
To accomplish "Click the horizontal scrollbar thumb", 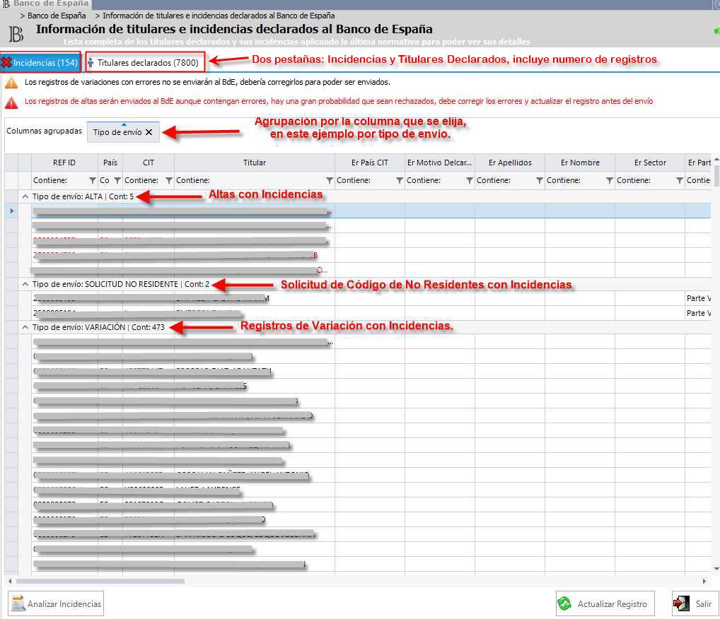I will pyautogui.click(x=100, y=581).
